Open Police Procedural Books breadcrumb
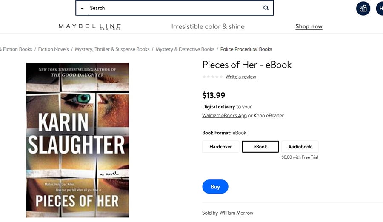383x222 pixels. point(246,49)
